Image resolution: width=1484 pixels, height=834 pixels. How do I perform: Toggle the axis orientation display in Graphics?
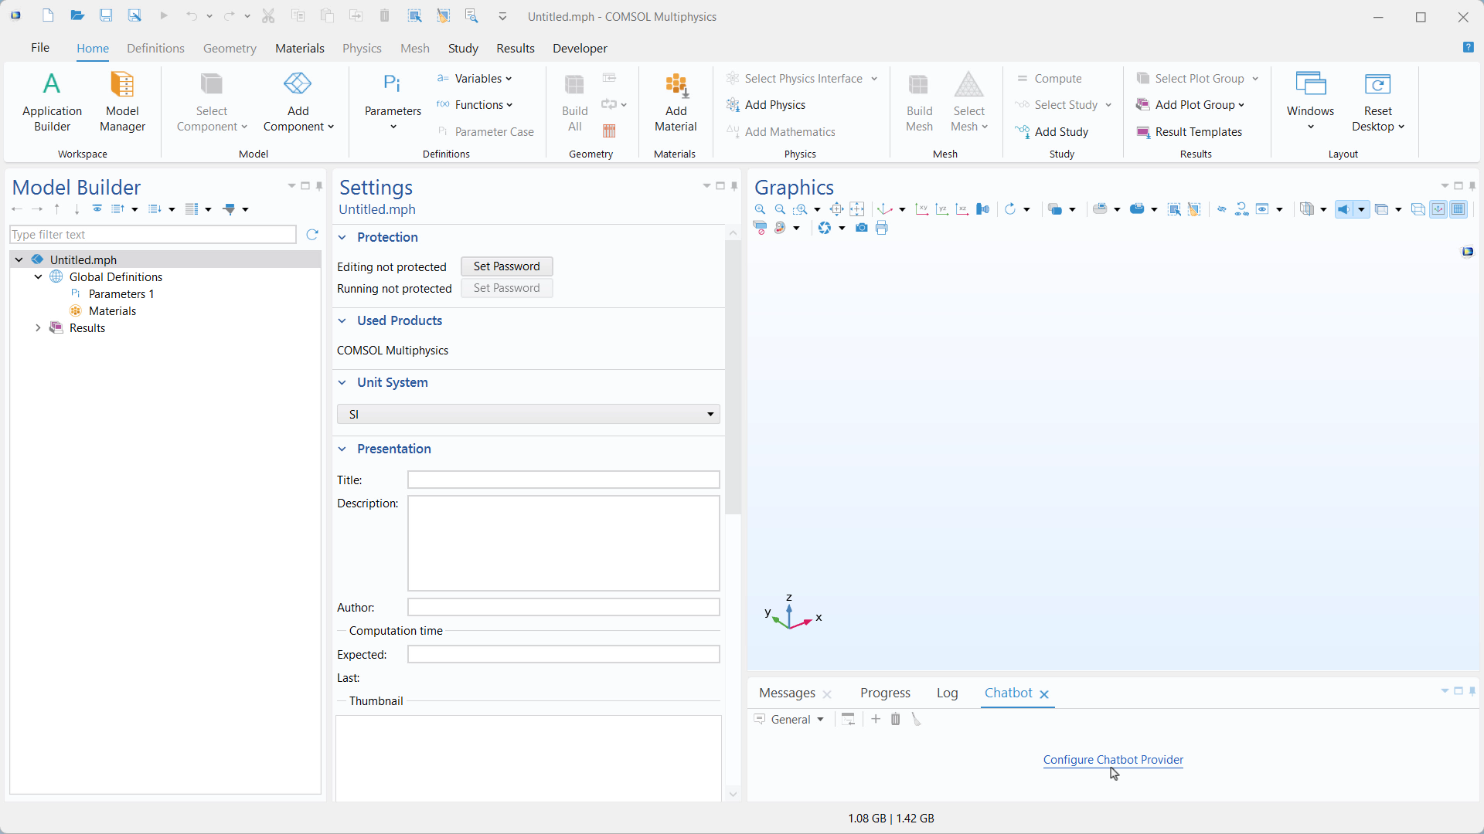(x=1438, y=209)
